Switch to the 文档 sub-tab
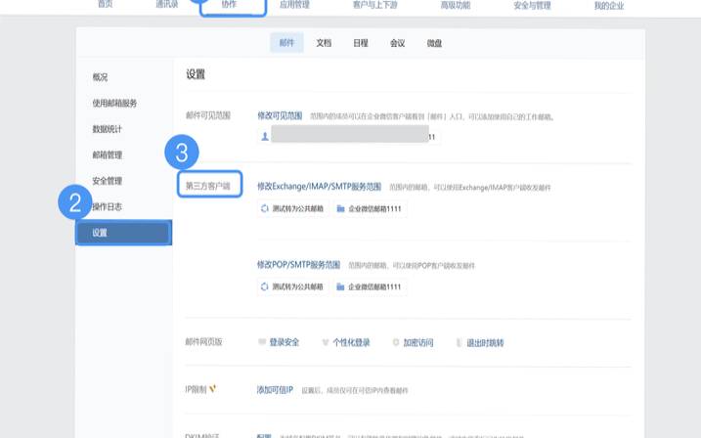The height and width of the screenshot is (438, 701). pyautogui.click(x=324, y=43)
